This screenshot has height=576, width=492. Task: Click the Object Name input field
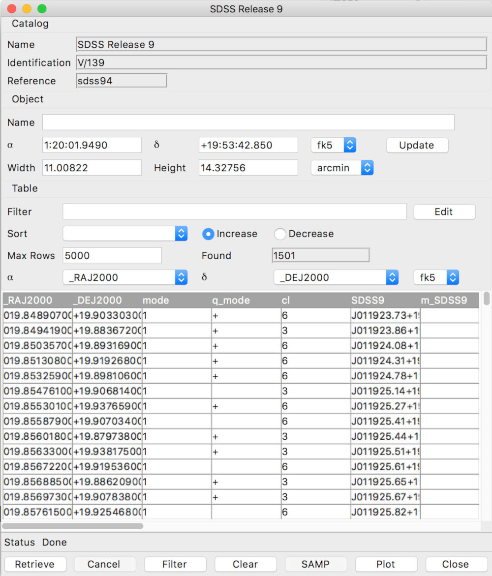pos(248,122)
